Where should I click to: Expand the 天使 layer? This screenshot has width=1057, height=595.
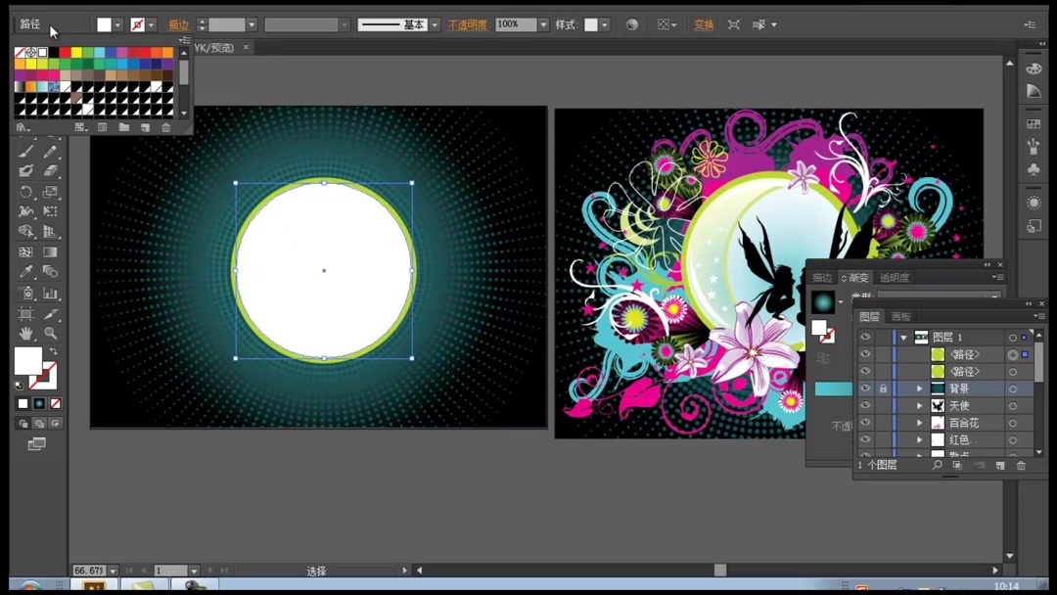[919, 406]
